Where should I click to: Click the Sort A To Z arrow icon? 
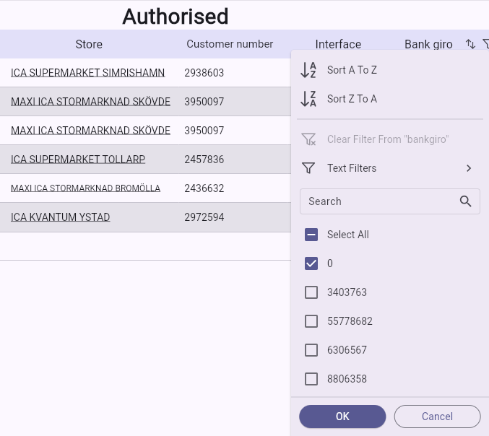308,70
